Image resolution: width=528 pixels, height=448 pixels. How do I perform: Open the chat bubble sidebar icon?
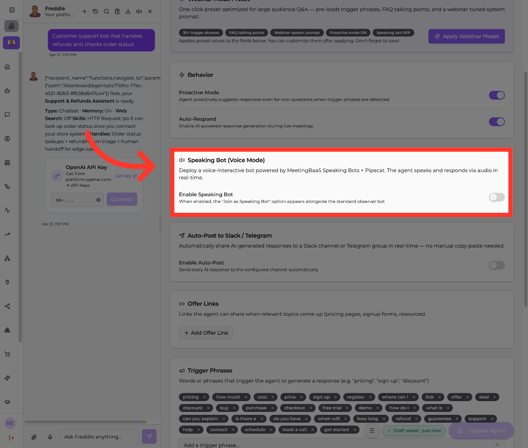pos(7,114)
